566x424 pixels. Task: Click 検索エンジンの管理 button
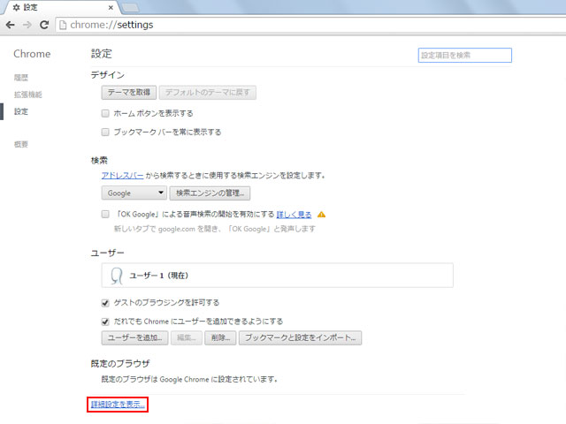click(210, 193)
